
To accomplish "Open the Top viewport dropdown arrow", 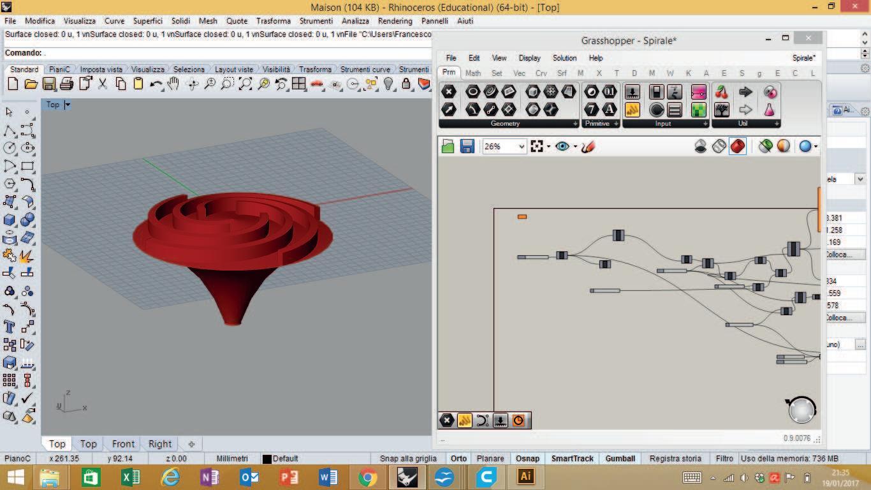I will coord(68,105).
